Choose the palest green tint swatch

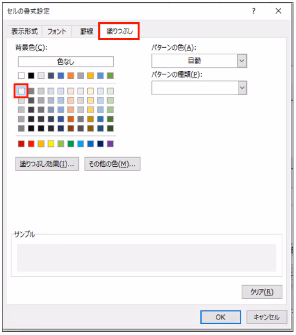click(111, 91)
